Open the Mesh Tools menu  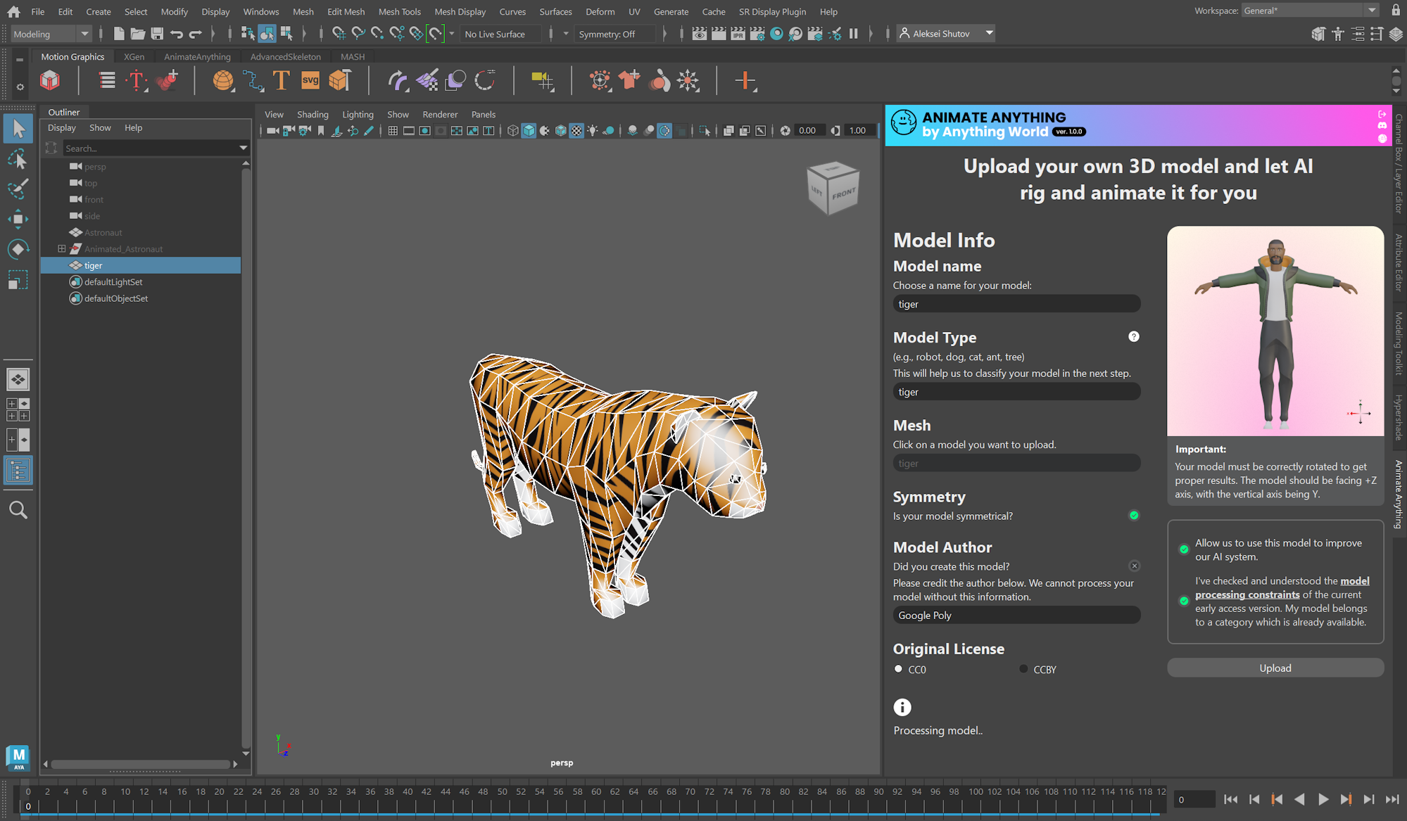[399, 11]
